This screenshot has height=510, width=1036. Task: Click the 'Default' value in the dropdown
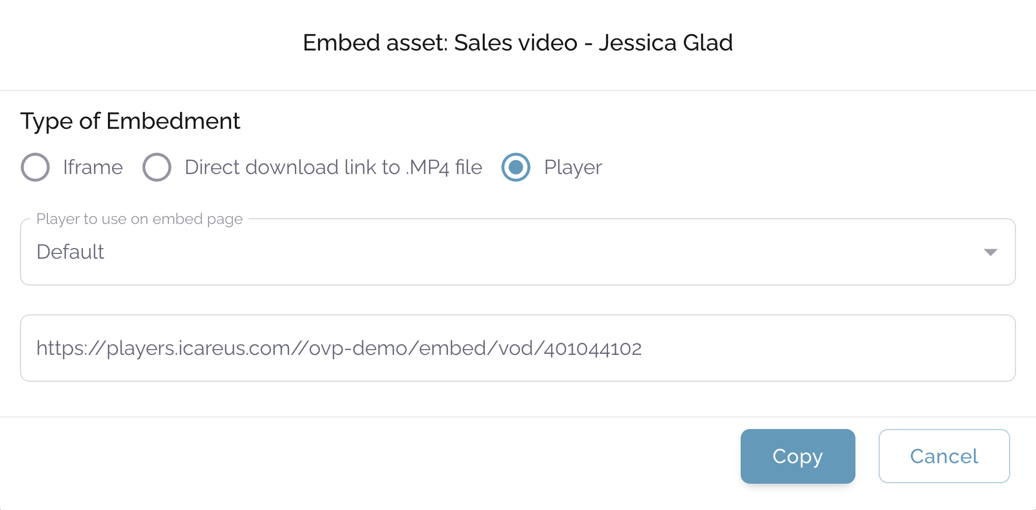click(71, 252)
